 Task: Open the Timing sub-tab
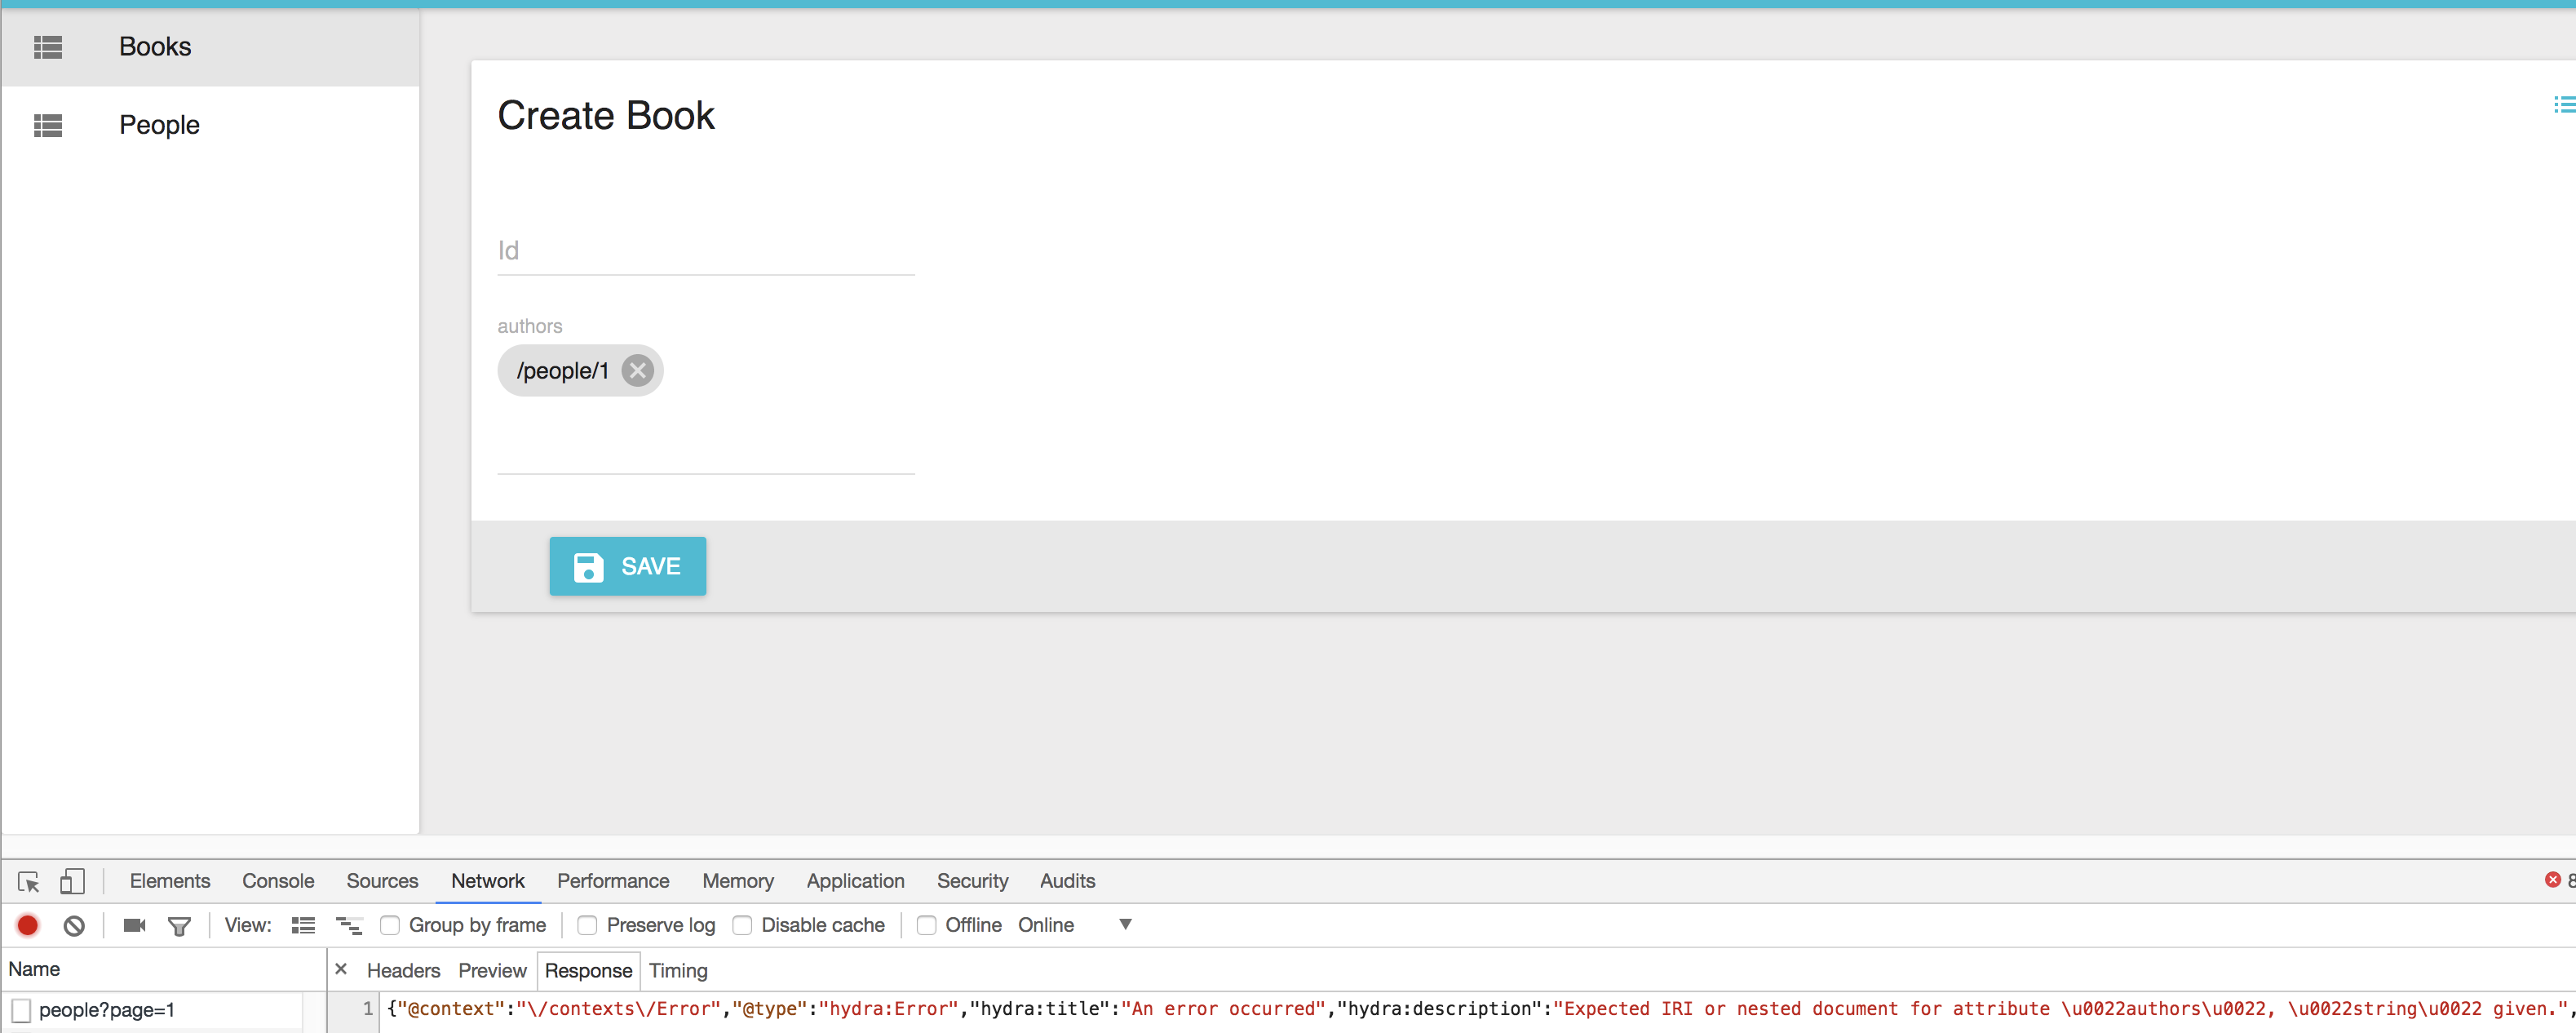pyautogui.click(x=678, y=970)
